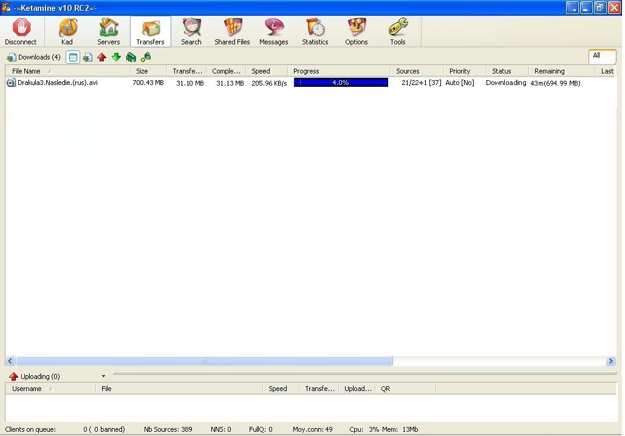Image resolution: width=625 pixels, height=436 pixels.
Task: Sort downloads by File Name column
Action: (27, 71)
